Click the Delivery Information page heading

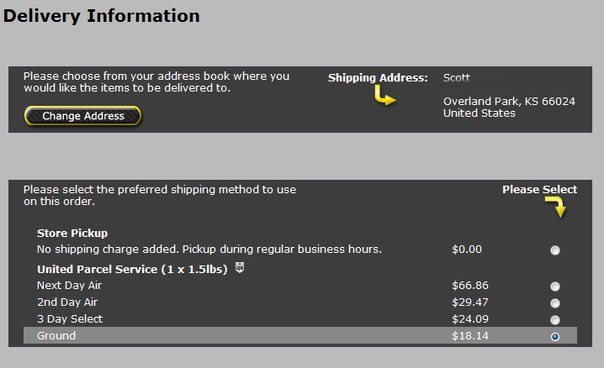[102, 16]
